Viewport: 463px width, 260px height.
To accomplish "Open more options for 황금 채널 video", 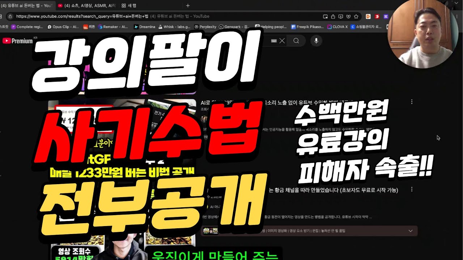I will coord(412,189).
